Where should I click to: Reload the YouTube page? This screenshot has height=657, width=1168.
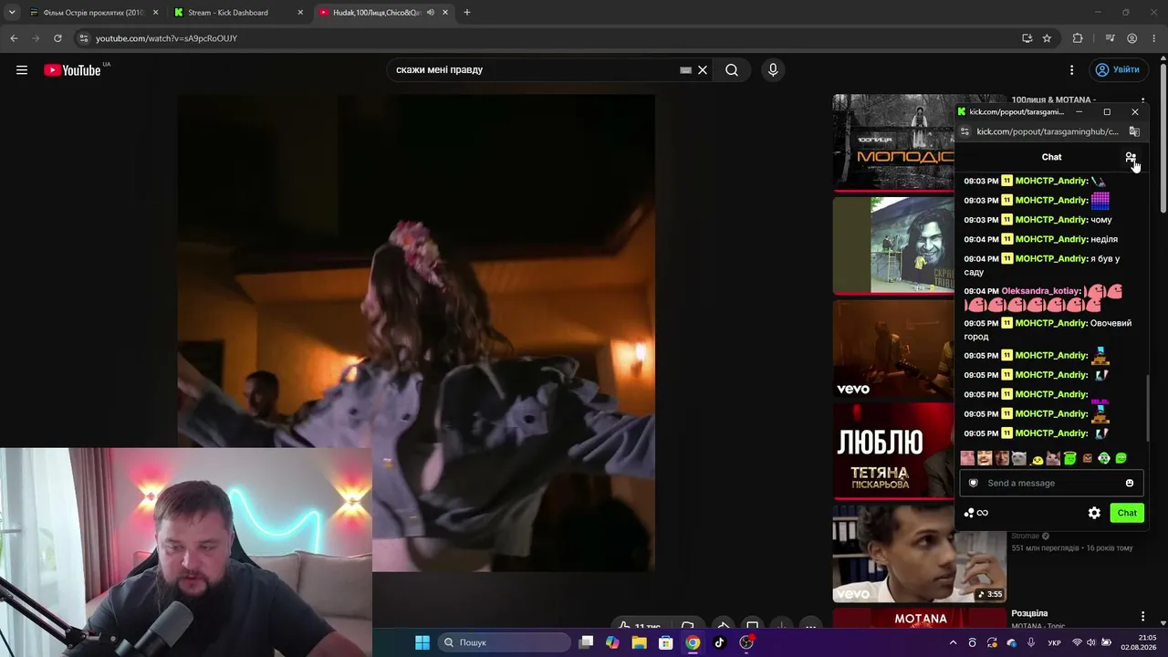pos(57,38)
